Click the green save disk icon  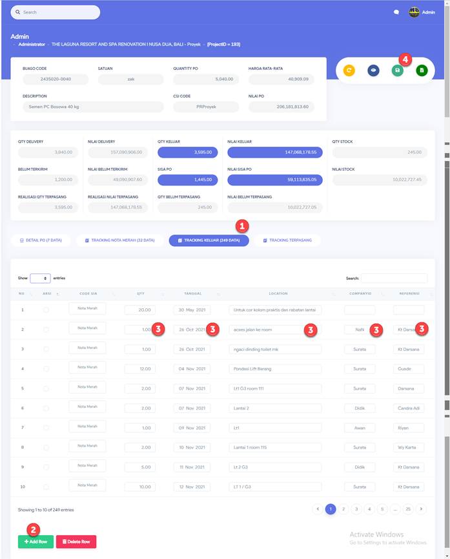pos(397,70)
